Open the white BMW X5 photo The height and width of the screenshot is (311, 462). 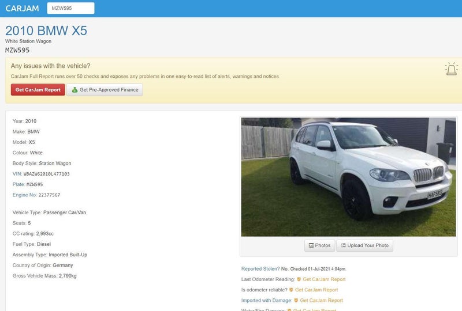click(348, 177)
